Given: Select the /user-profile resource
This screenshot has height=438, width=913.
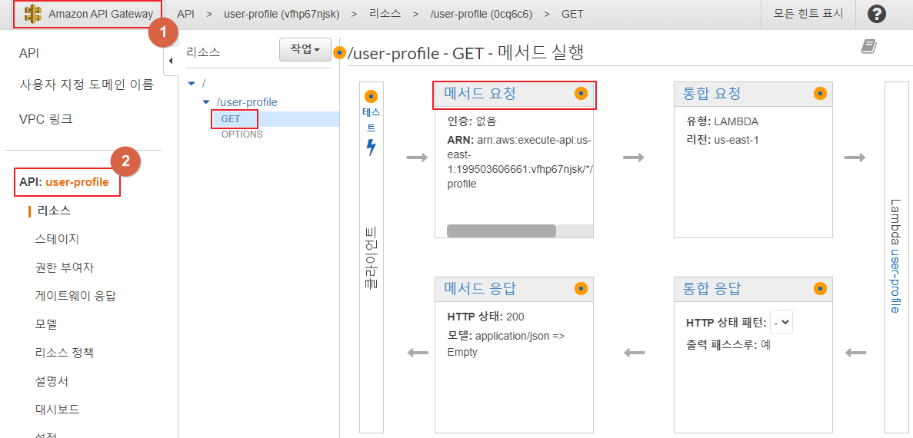Looking at the screenshot, I should pos(247,102).
